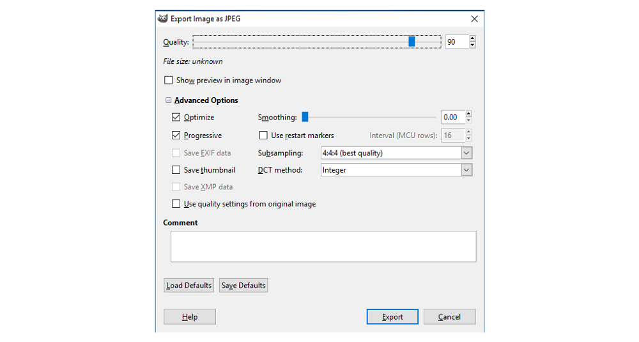Image resolution: width=639 pixels, height=342 pixels.
Task: Click the 'File size: unknown' text
Action: click(193, 61)
